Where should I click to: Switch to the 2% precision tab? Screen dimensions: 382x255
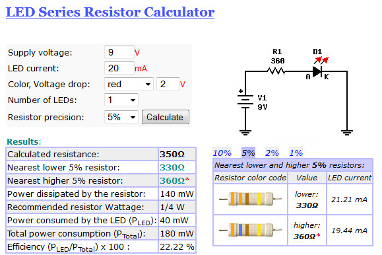click(272, 153)
